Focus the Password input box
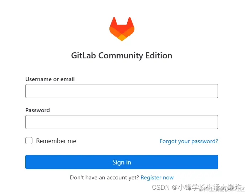247x194 pixels. (x=122, y=122)
